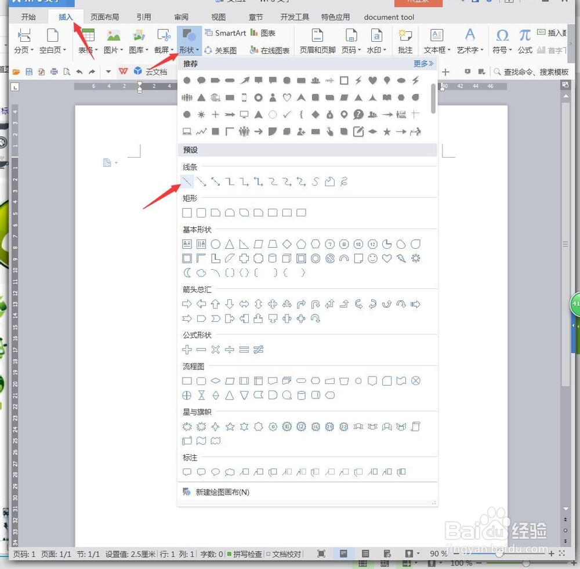The height and width of the screenshot is (569, 580).
Task: Insert the smiley face shape
Action: point(372,259)
